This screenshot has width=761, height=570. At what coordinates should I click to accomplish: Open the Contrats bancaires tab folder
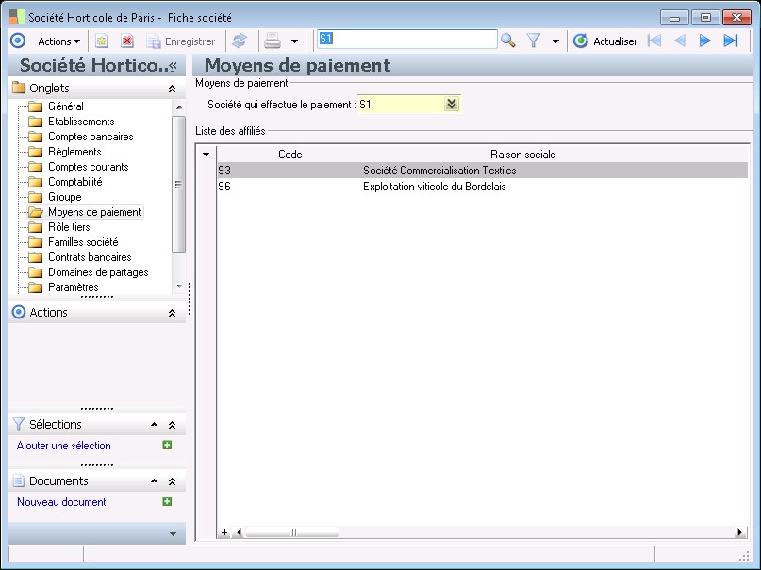[90, 257]
